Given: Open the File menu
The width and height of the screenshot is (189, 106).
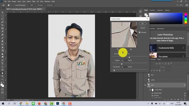Looking at the screenshot, I should pos(5,1).
